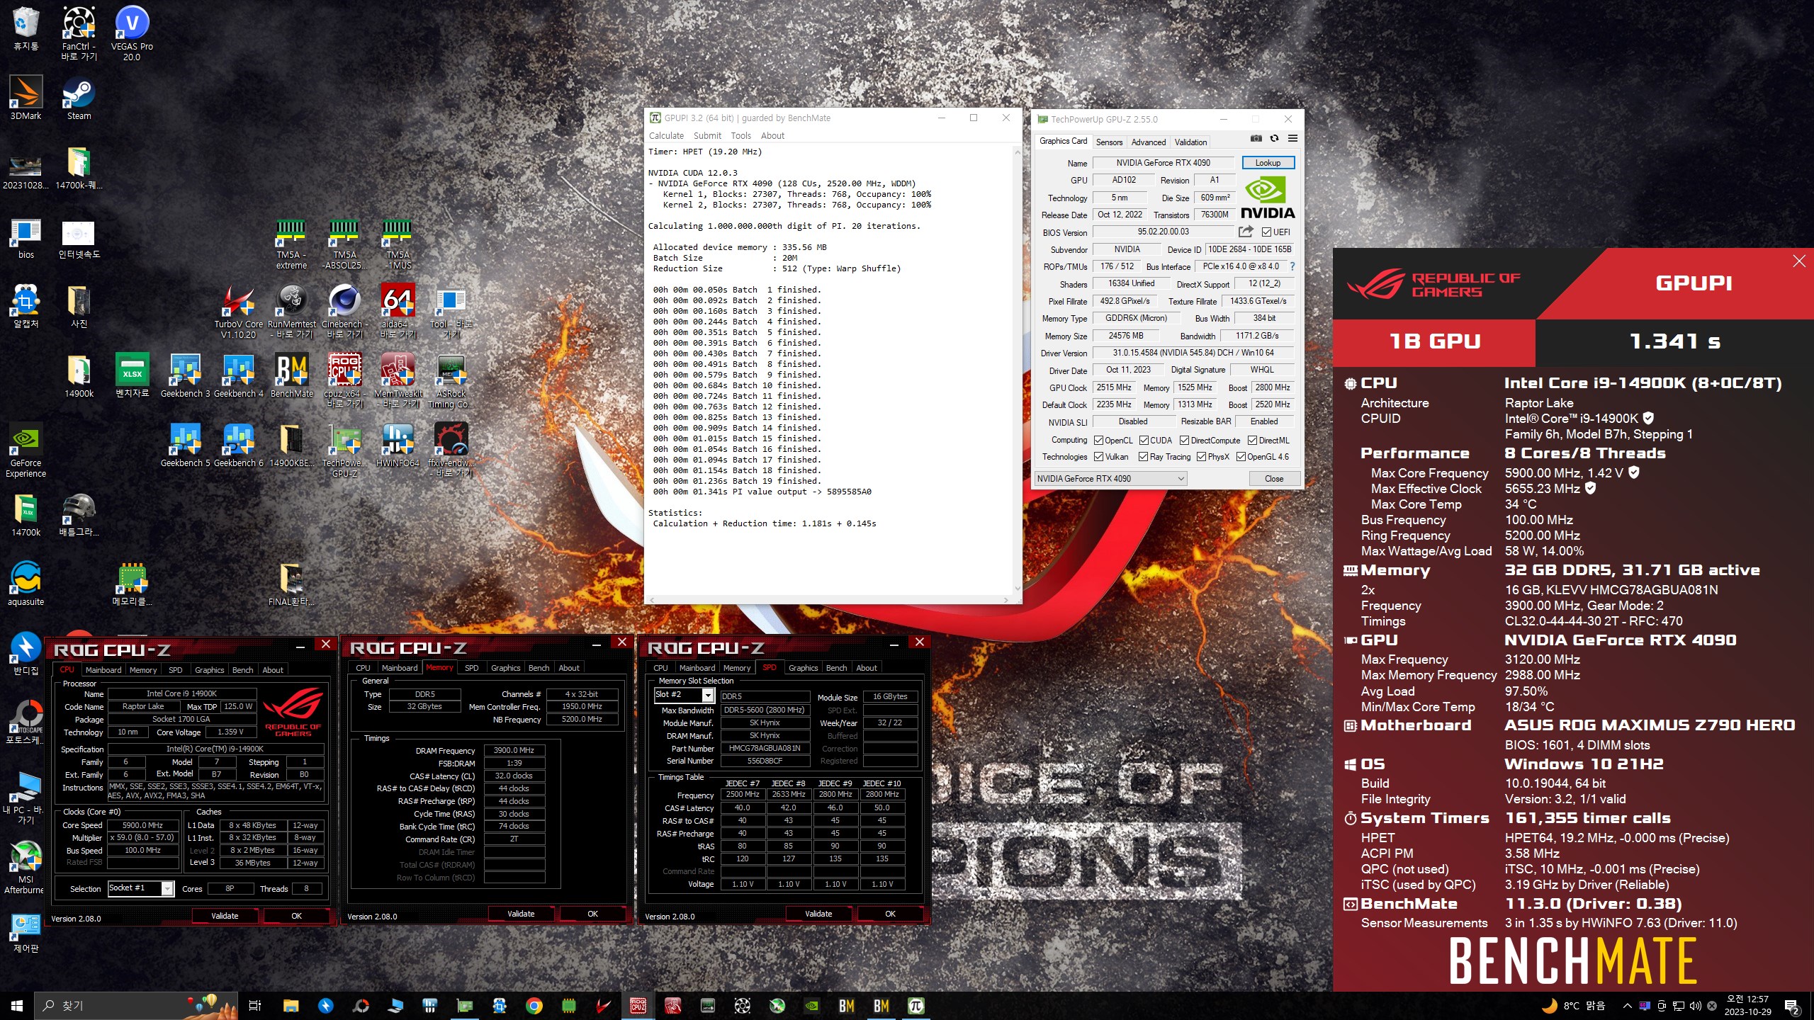Open the Geekbench 6 desktop icon

pos(238,445)
